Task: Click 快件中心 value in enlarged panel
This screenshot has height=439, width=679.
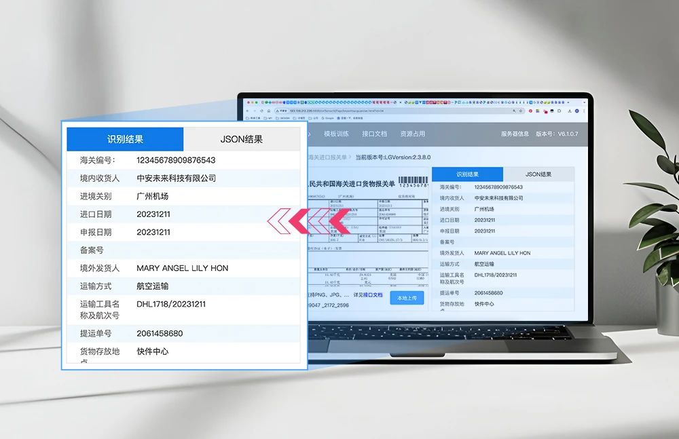Action: click(152, 351)
